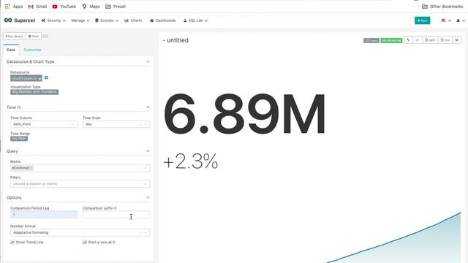Click the 6.89M big number

coord(244,114)
